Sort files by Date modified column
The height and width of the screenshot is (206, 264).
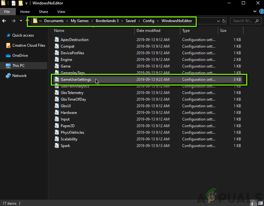pyautogui.click(x=148, y=31)
